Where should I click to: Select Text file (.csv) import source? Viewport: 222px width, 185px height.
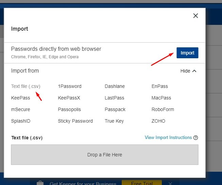tap(25, 86)
